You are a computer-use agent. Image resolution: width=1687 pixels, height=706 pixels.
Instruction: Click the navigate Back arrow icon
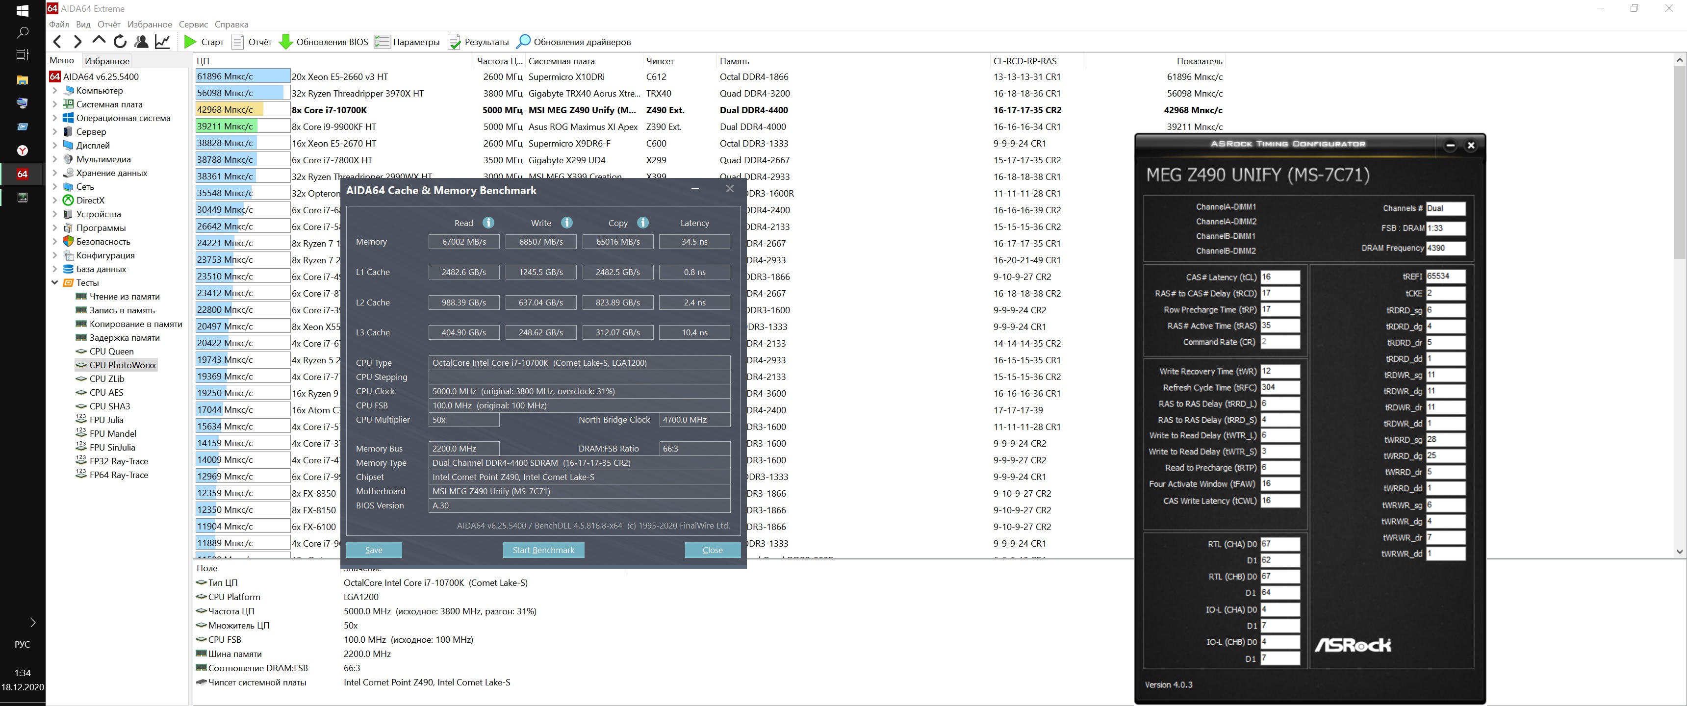coord(58,42)
